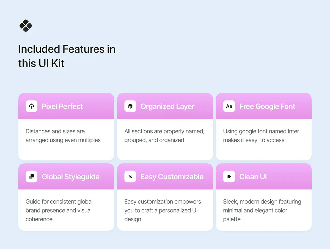Click the Clean UI sparkle icon
330x249 pixels.
[229, 177]
